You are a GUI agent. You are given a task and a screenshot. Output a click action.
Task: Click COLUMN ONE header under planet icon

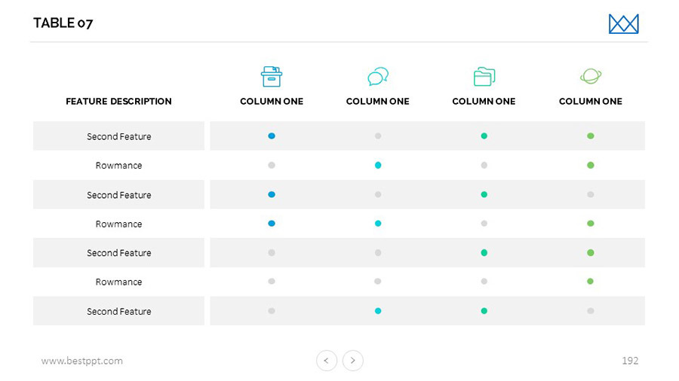click(591, 102)
